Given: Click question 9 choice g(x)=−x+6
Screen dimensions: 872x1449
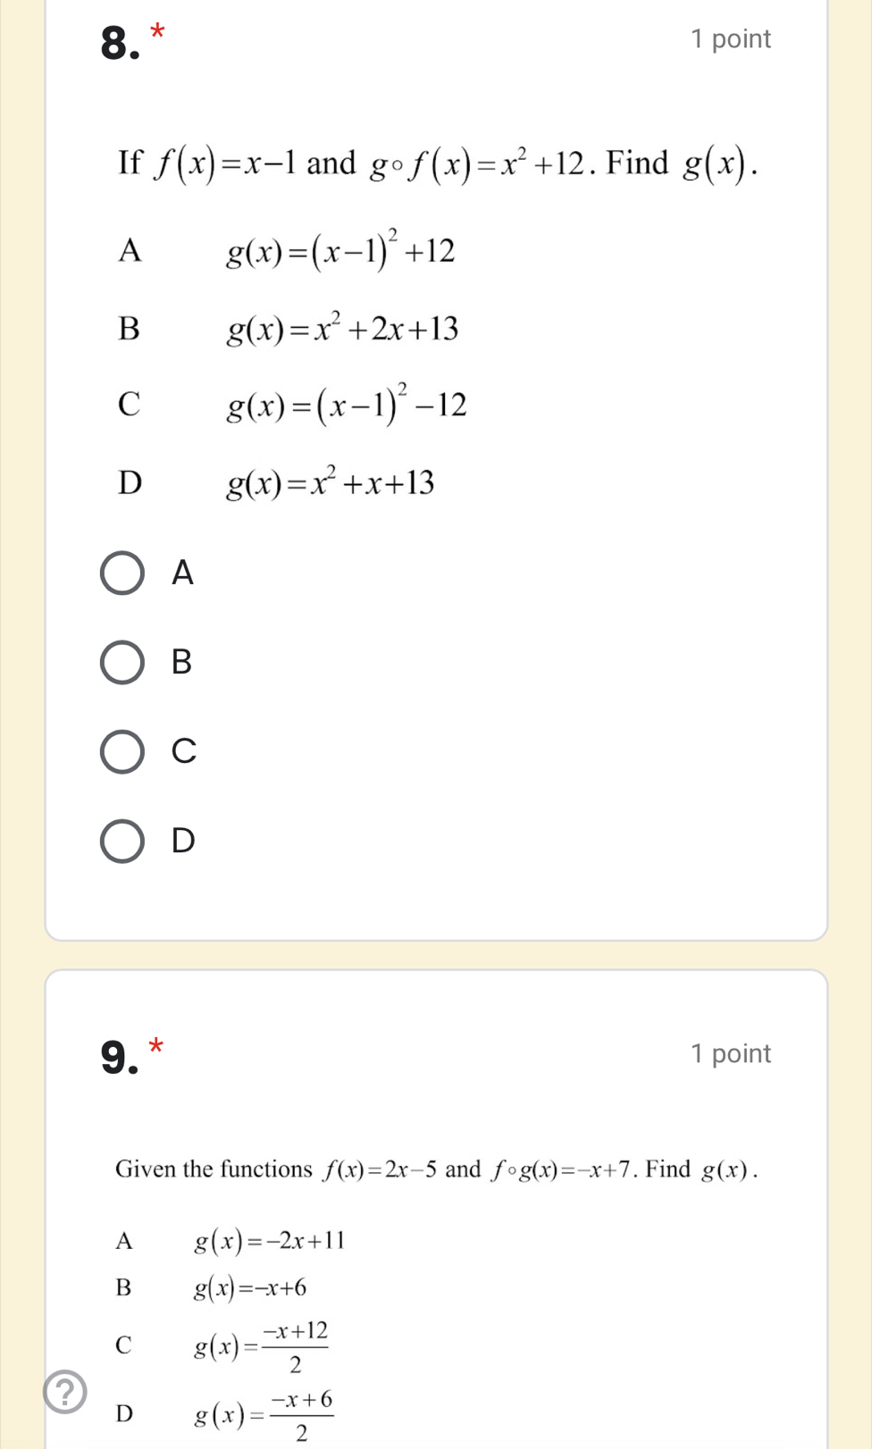Looking at the screenshot, I should click(250, 1288).
